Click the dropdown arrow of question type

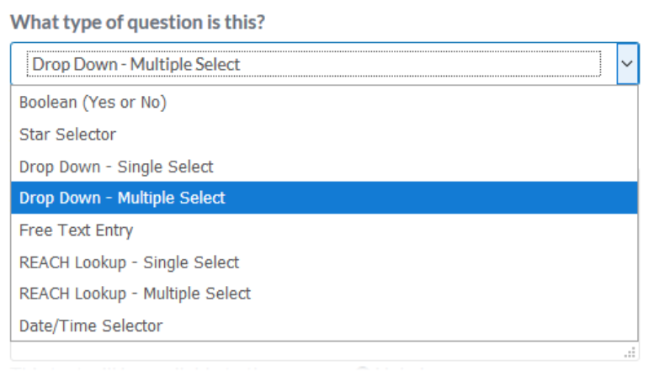(x=627, y=64)
